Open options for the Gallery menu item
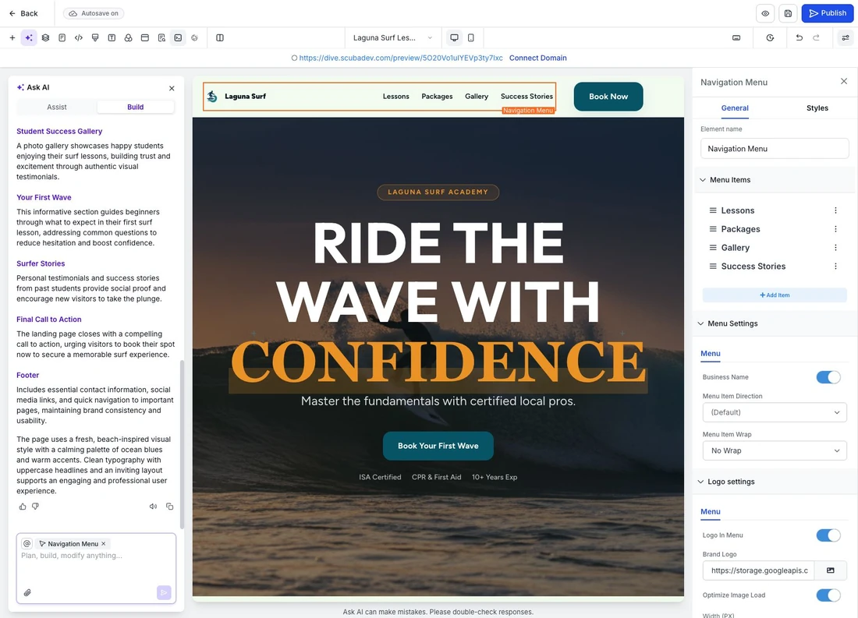Screen dimensions: 858x618 tap(835, 248)
